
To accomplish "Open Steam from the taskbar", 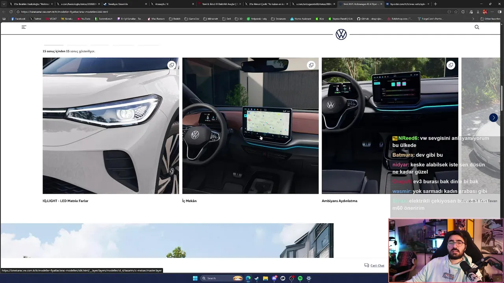I will click(257, 278).
